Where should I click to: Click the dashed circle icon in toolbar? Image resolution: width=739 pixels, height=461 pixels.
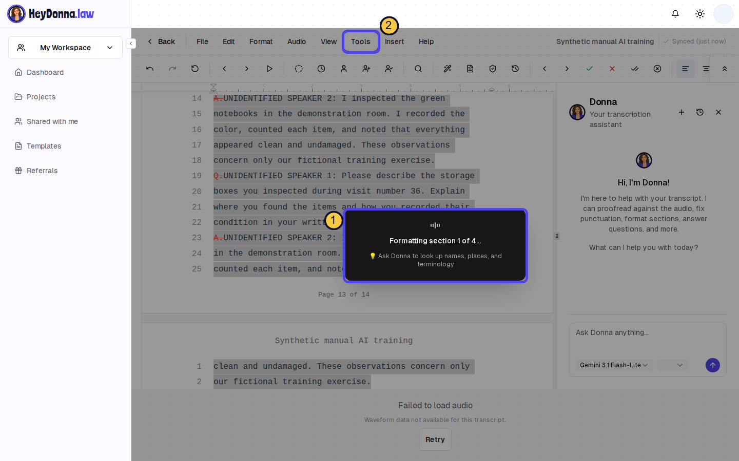[x=299, y=69]
